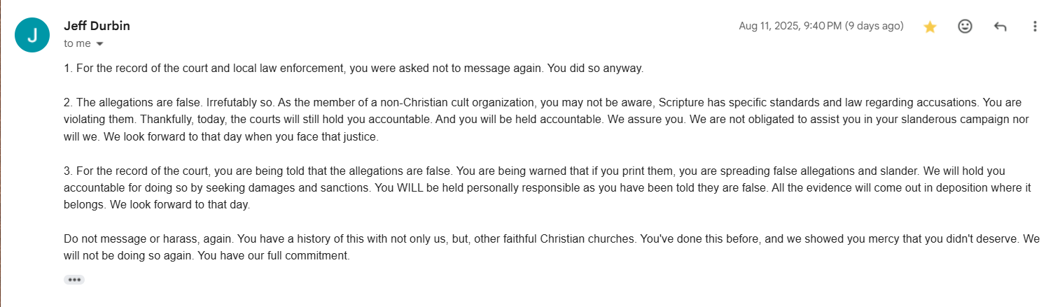Click the sentence "You have our full commitment."
Viewport: 1053px width, 307px height.
pos(274,256)
